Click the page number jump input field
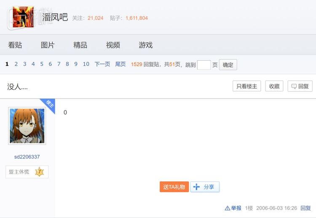316x218 pixels. (x=204, y=65)
